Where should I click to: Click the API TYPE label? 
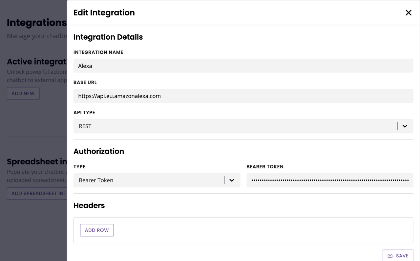click(84, 113)
